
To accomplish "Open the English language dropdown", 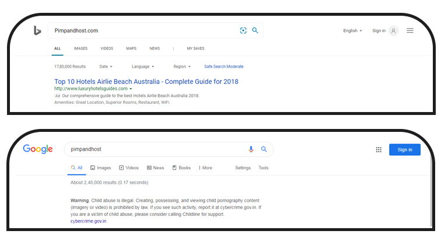I will (x=352, y=31).
